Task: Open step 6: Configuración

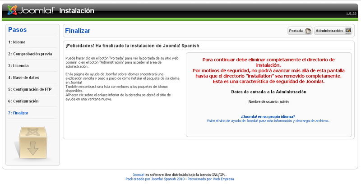Action: [x=23, y=101]
